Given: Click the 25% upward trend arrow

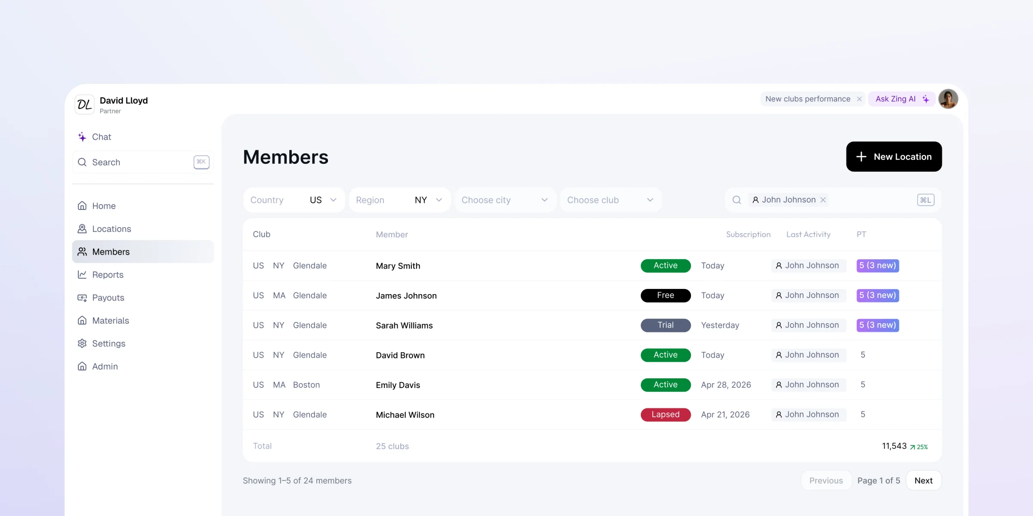Looking at the screenshot, I should (912, 447).
